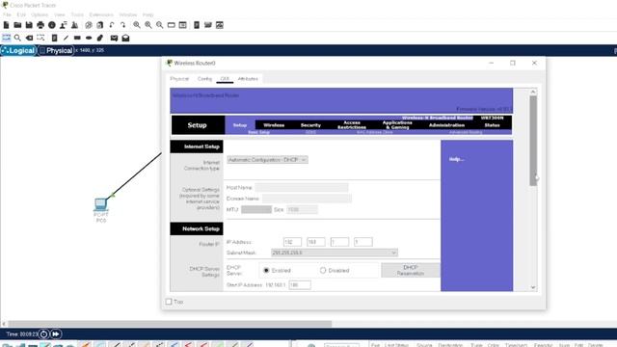Switch to the Attributes tab of Wireless Router0
This screenshot has width=617, height=347.
point(248,79)
